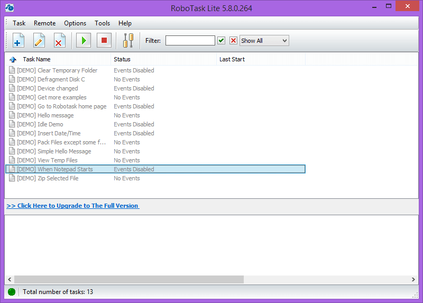Image resolution: width=423 pixels, height=303 pixels.
Task: Click Upgrade to The Full Version link
Action: 73,206
